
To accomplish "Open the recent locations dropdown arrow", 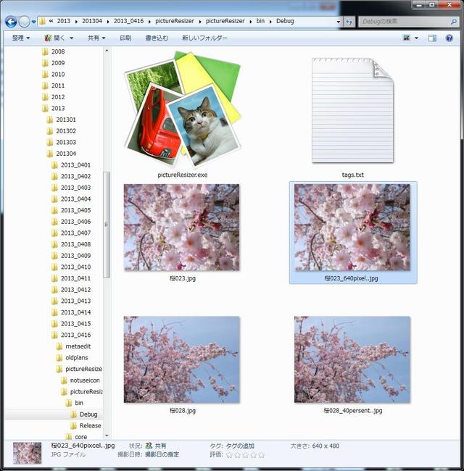I will [33, 22].
